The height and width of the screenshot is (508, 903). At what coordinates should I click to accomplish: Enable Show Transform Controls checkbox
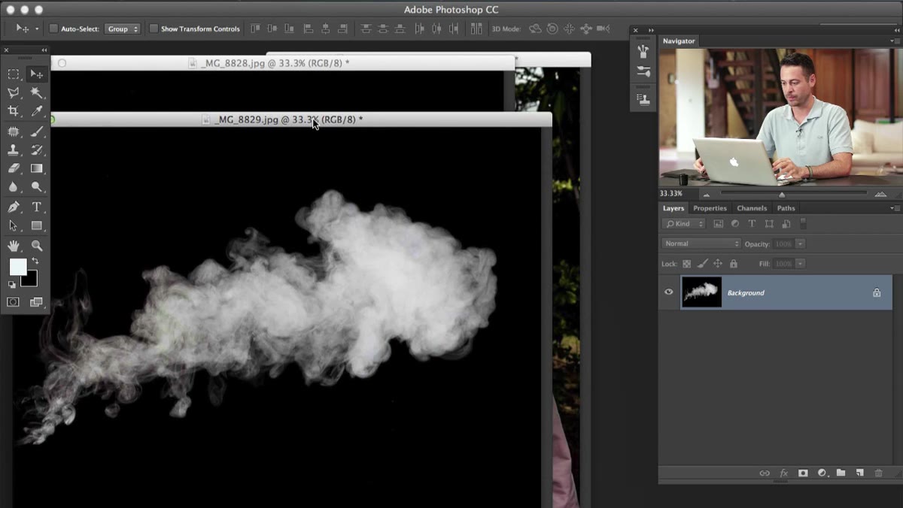(154, 29)
